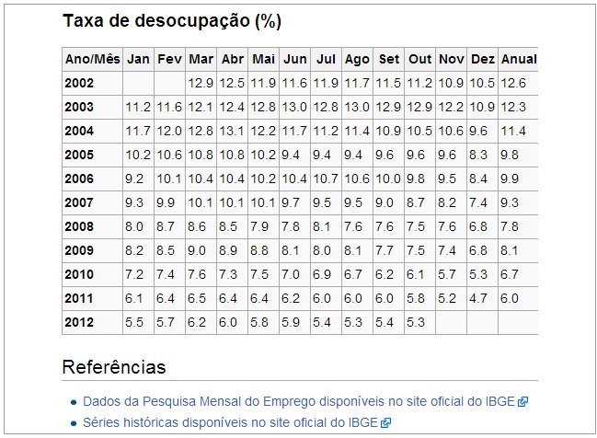The width and height of the screenshot is (597, 438).
Task: Click the Taxa de desocupação heading
Action: point(171,20)
